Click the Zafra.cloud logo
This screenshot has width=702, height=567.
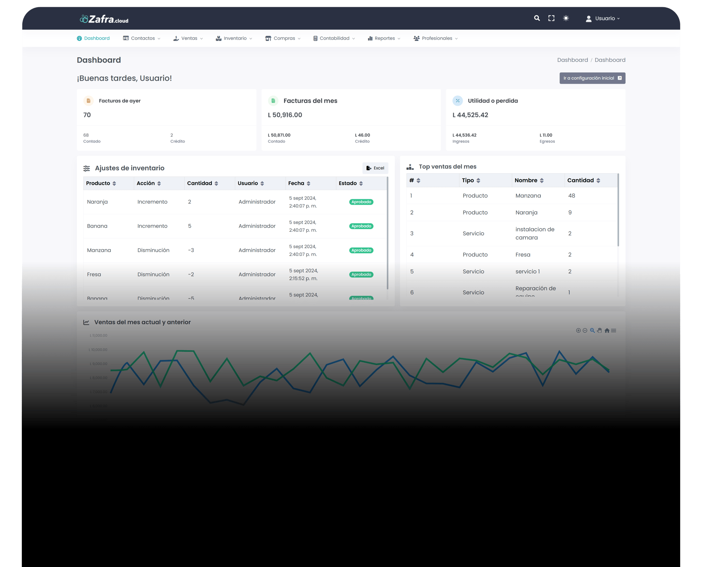(x=104, y=19)
